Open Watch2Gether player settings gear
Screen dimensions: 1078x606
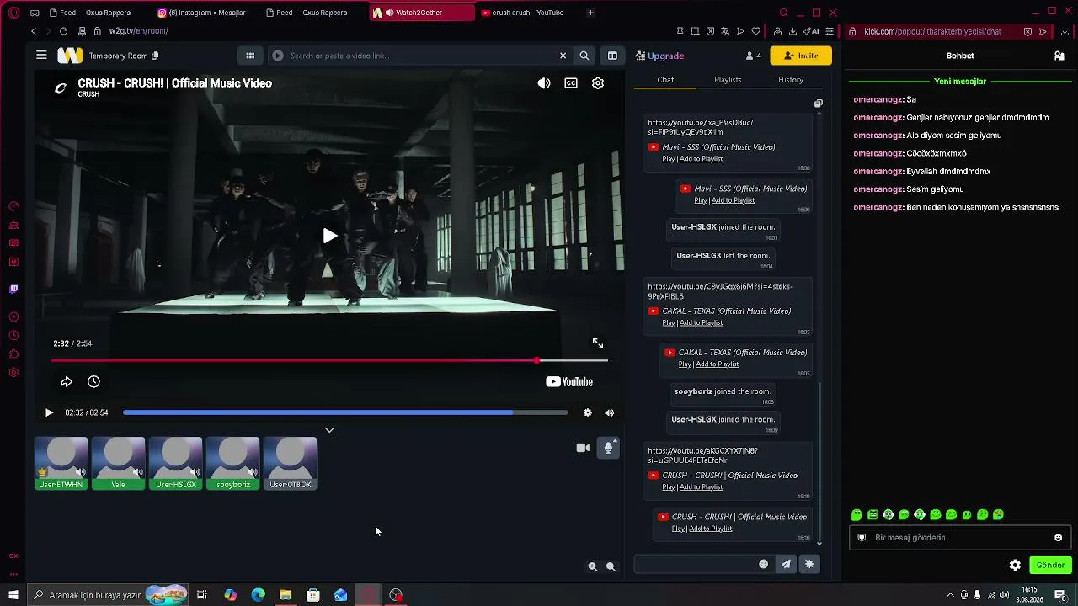[x=588, y=412]
